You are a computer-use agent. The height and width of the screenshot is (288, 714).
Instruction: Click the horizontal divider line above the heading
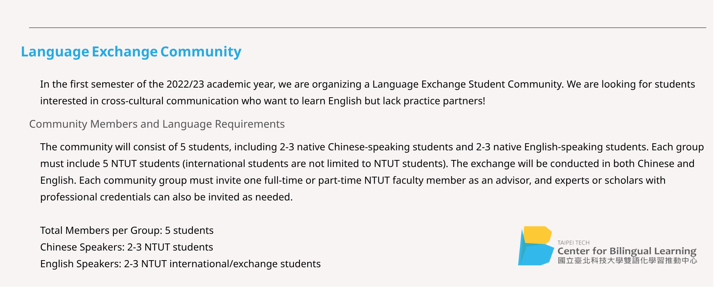tap(367, 27)
